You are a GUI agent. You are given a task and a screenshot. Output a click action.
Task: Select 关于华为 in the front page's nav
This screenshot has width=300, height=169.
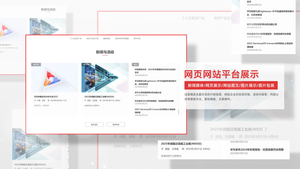click(x=137, y=39)
